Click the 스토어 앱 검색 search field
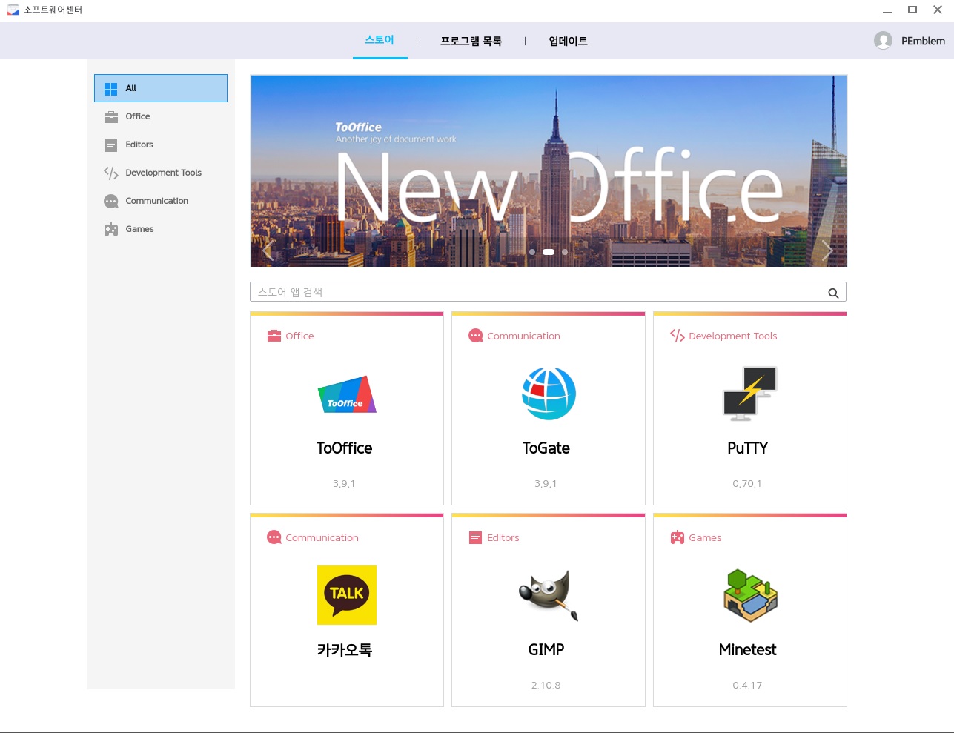Image resolution: width=954 pixels, height=733 pixels. coord(534,293)
